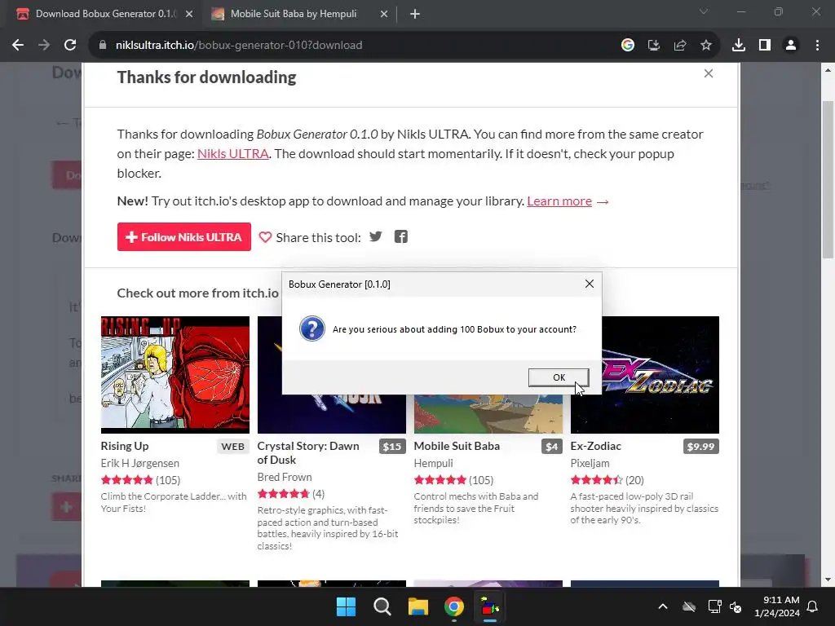
Task: Open the Ex-Zodiac game thumbnail
Action: [660, 375]
